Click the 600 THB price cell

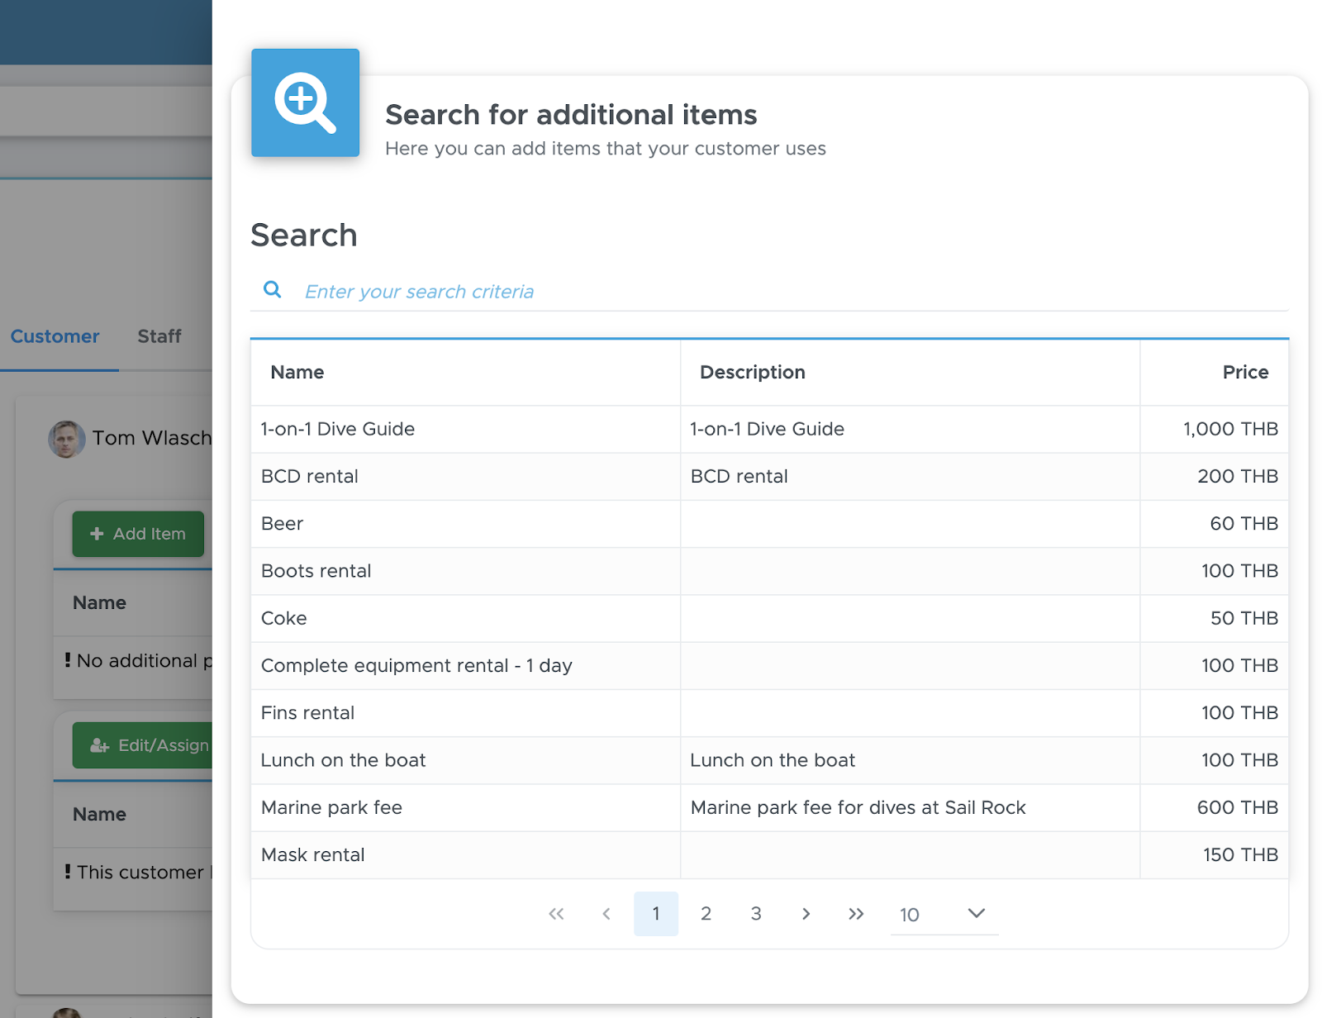click(1214, 808)
